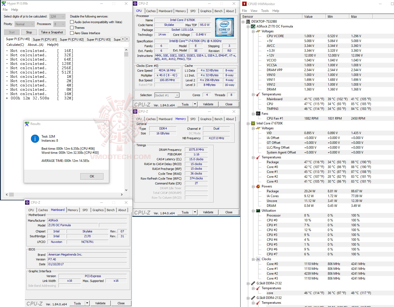394x307 pixels.
Task: Click the Temperatures icon under ASRock Z170 OC Formula
Action: pos(258,94)
